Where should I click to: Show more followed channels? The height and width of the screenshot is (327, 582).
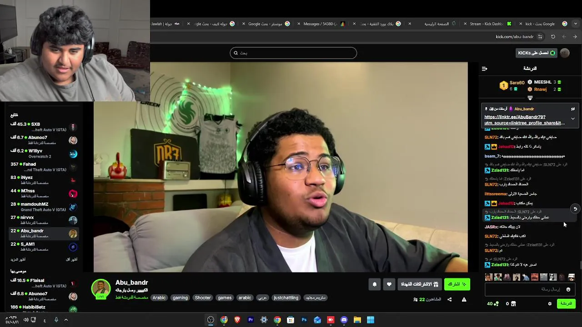click(x=18, y=260)
